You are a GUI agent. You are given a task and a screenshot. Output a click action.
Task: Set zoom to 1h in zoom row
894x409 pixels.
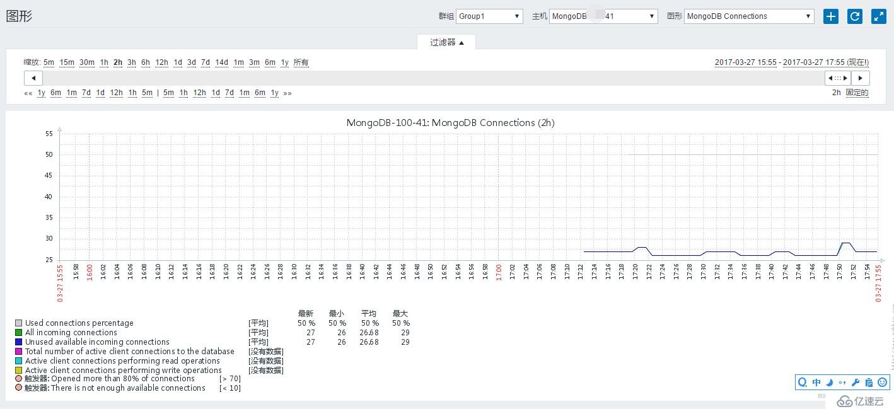(104, 62)
